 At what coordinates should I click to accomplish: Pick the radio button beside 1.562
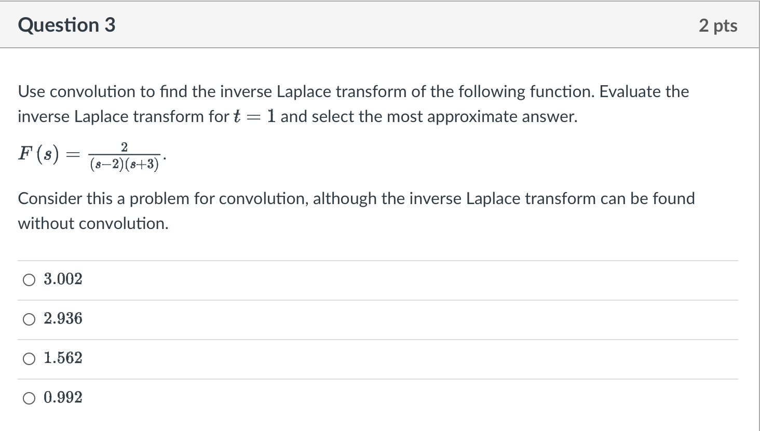(29, 359)
